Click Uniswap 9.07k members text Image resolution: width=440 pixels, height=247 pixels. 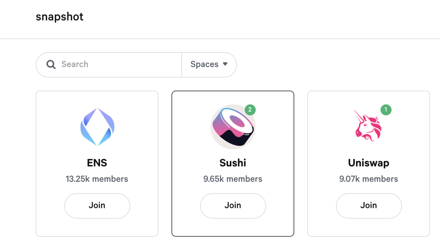(x=369, y=179)
